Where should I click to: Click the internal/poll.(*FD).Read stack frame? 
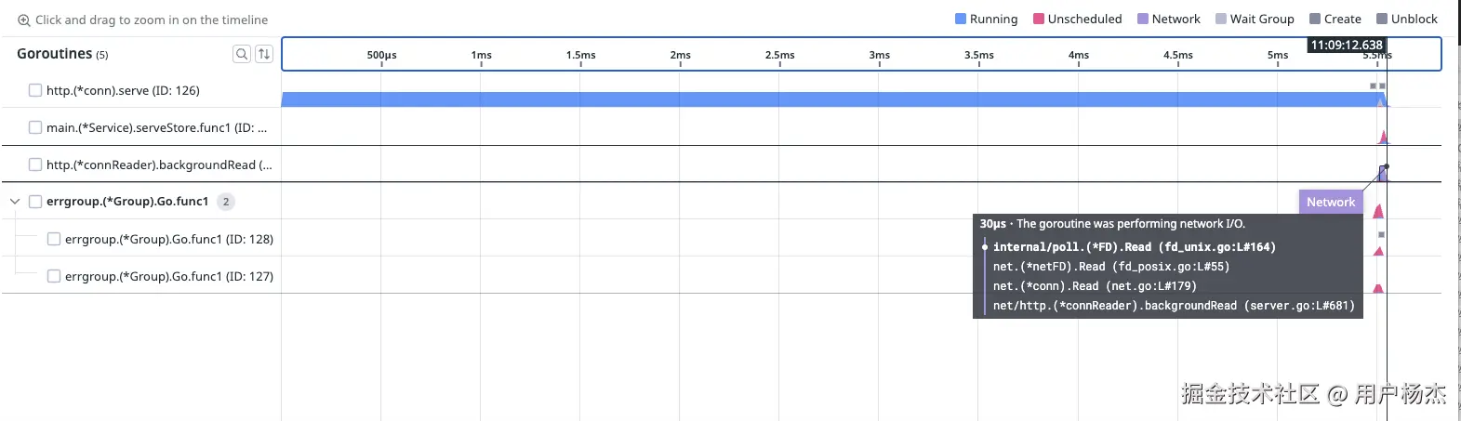click(1134, 247)
